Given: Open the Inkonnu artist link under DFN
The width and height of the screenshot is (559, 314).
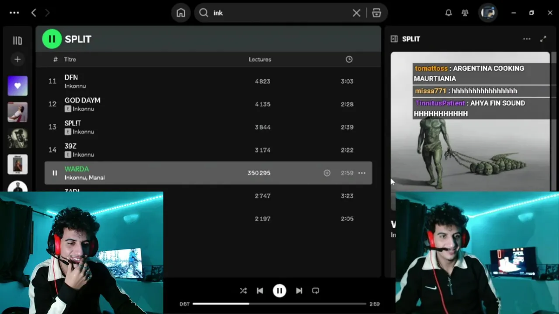Looking at the screenshot, I should coord(75,86).
